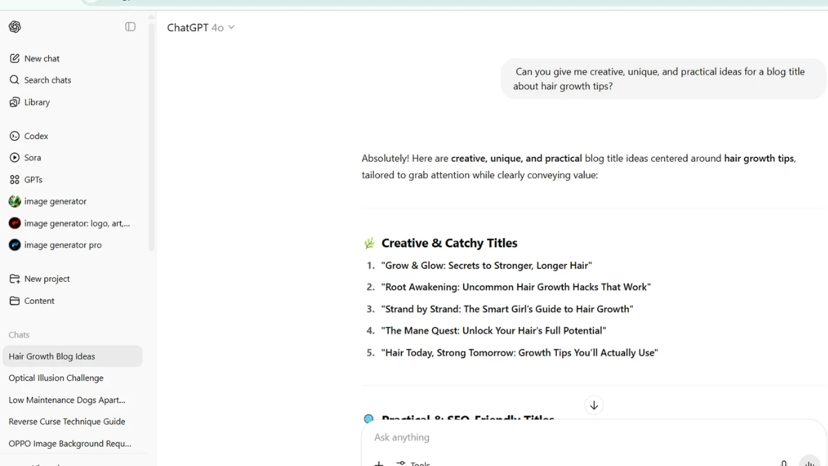Click the user message bubble about blog titles

663,79
